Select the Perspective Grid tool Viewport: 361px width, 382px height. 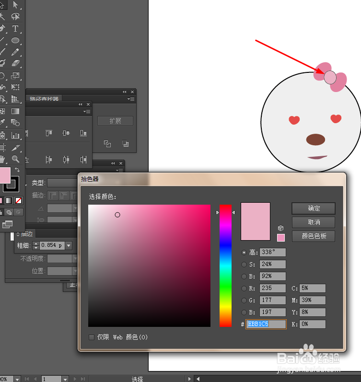tap(15, 99)
